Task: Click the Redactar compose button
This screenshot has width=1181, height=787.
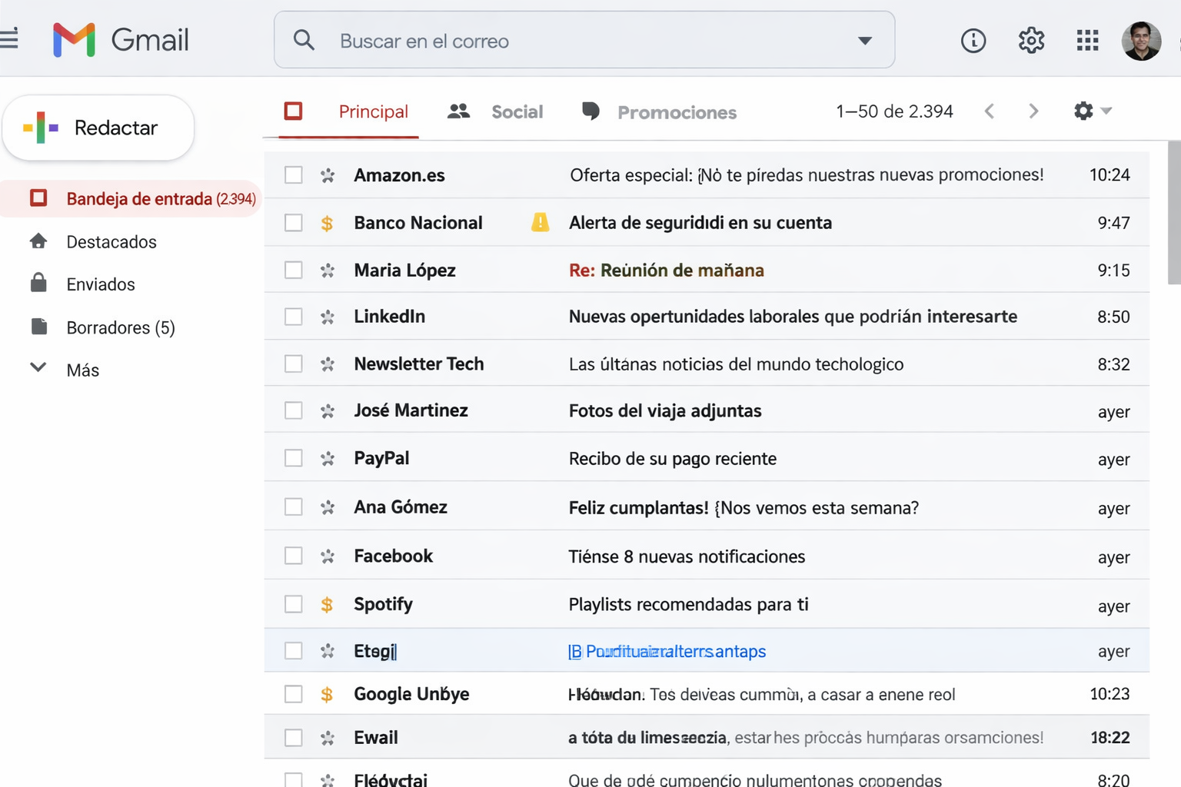Action: click(x=98, y=128)
